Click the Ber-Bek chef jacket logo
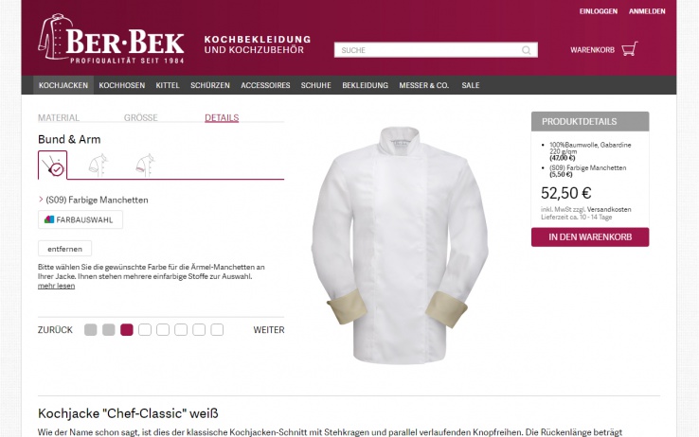This screenshot has height=437, width=699. point(112,39)
